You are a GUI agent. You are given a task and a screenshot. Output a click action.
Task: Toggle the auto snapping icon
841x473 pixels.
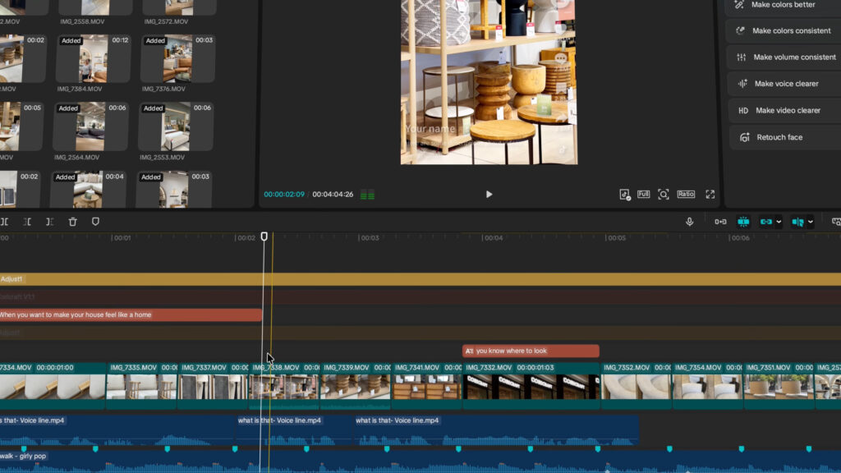743,222
